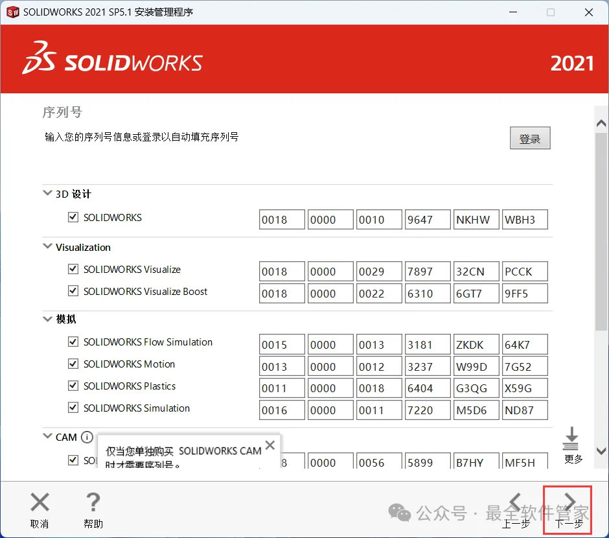
Task: Proceed with the next step arrow
Action: (569, 502)
